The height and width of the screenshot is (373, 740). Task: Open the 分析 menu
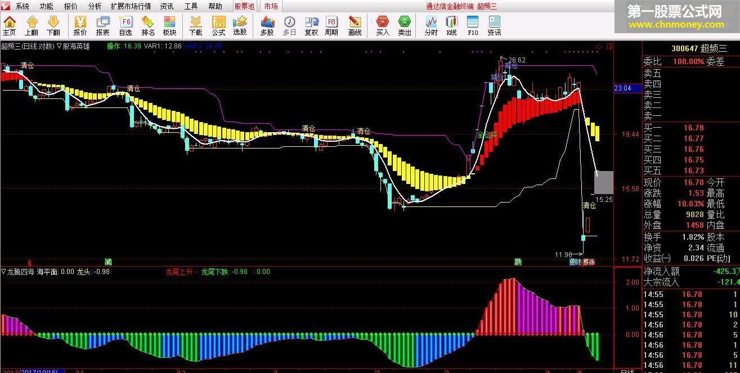(x=95, y=6)
